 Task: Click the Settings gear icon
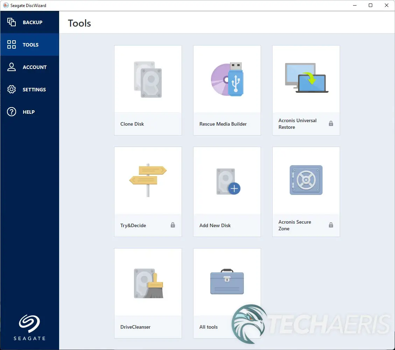pyautogui.click(x=12, y=90)
